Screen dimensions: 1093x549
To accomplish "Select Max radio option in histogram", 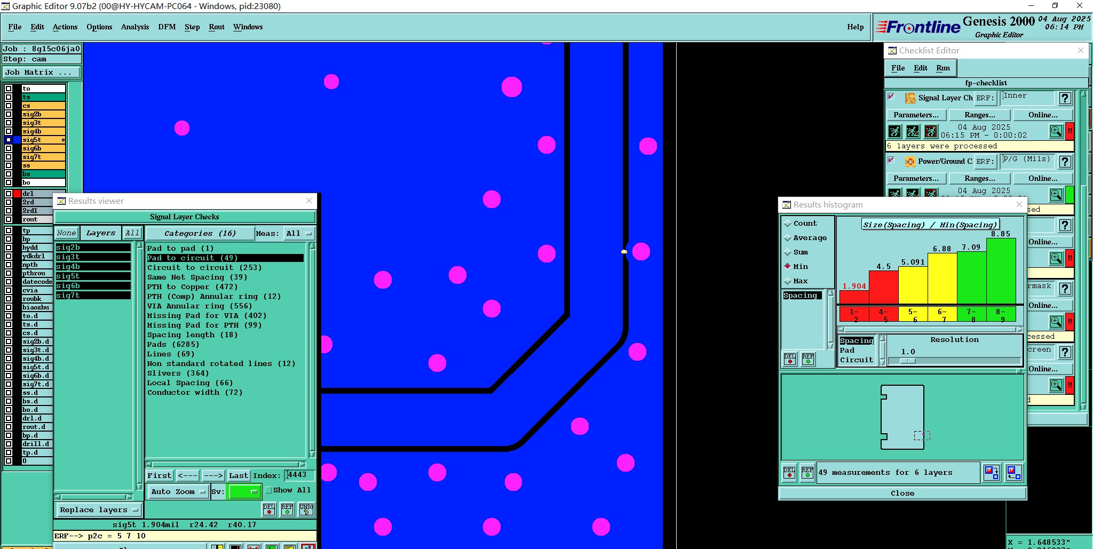I will pos(788,281).
